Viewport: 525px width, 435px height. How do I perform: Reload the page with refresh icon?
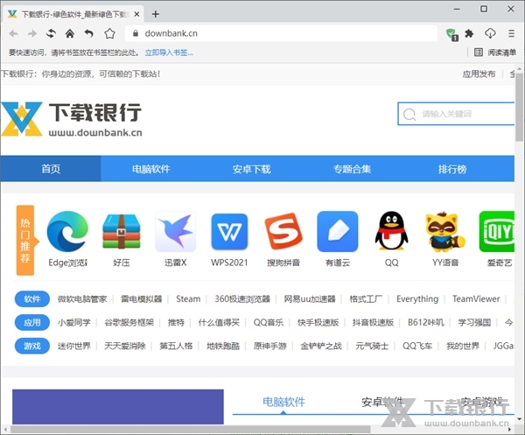point(51,33)
